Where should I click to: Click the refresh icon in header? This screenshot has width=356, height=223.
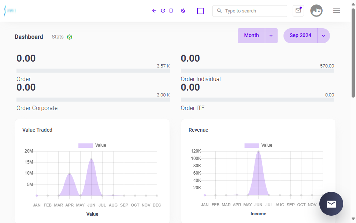[x=163, y=11]
